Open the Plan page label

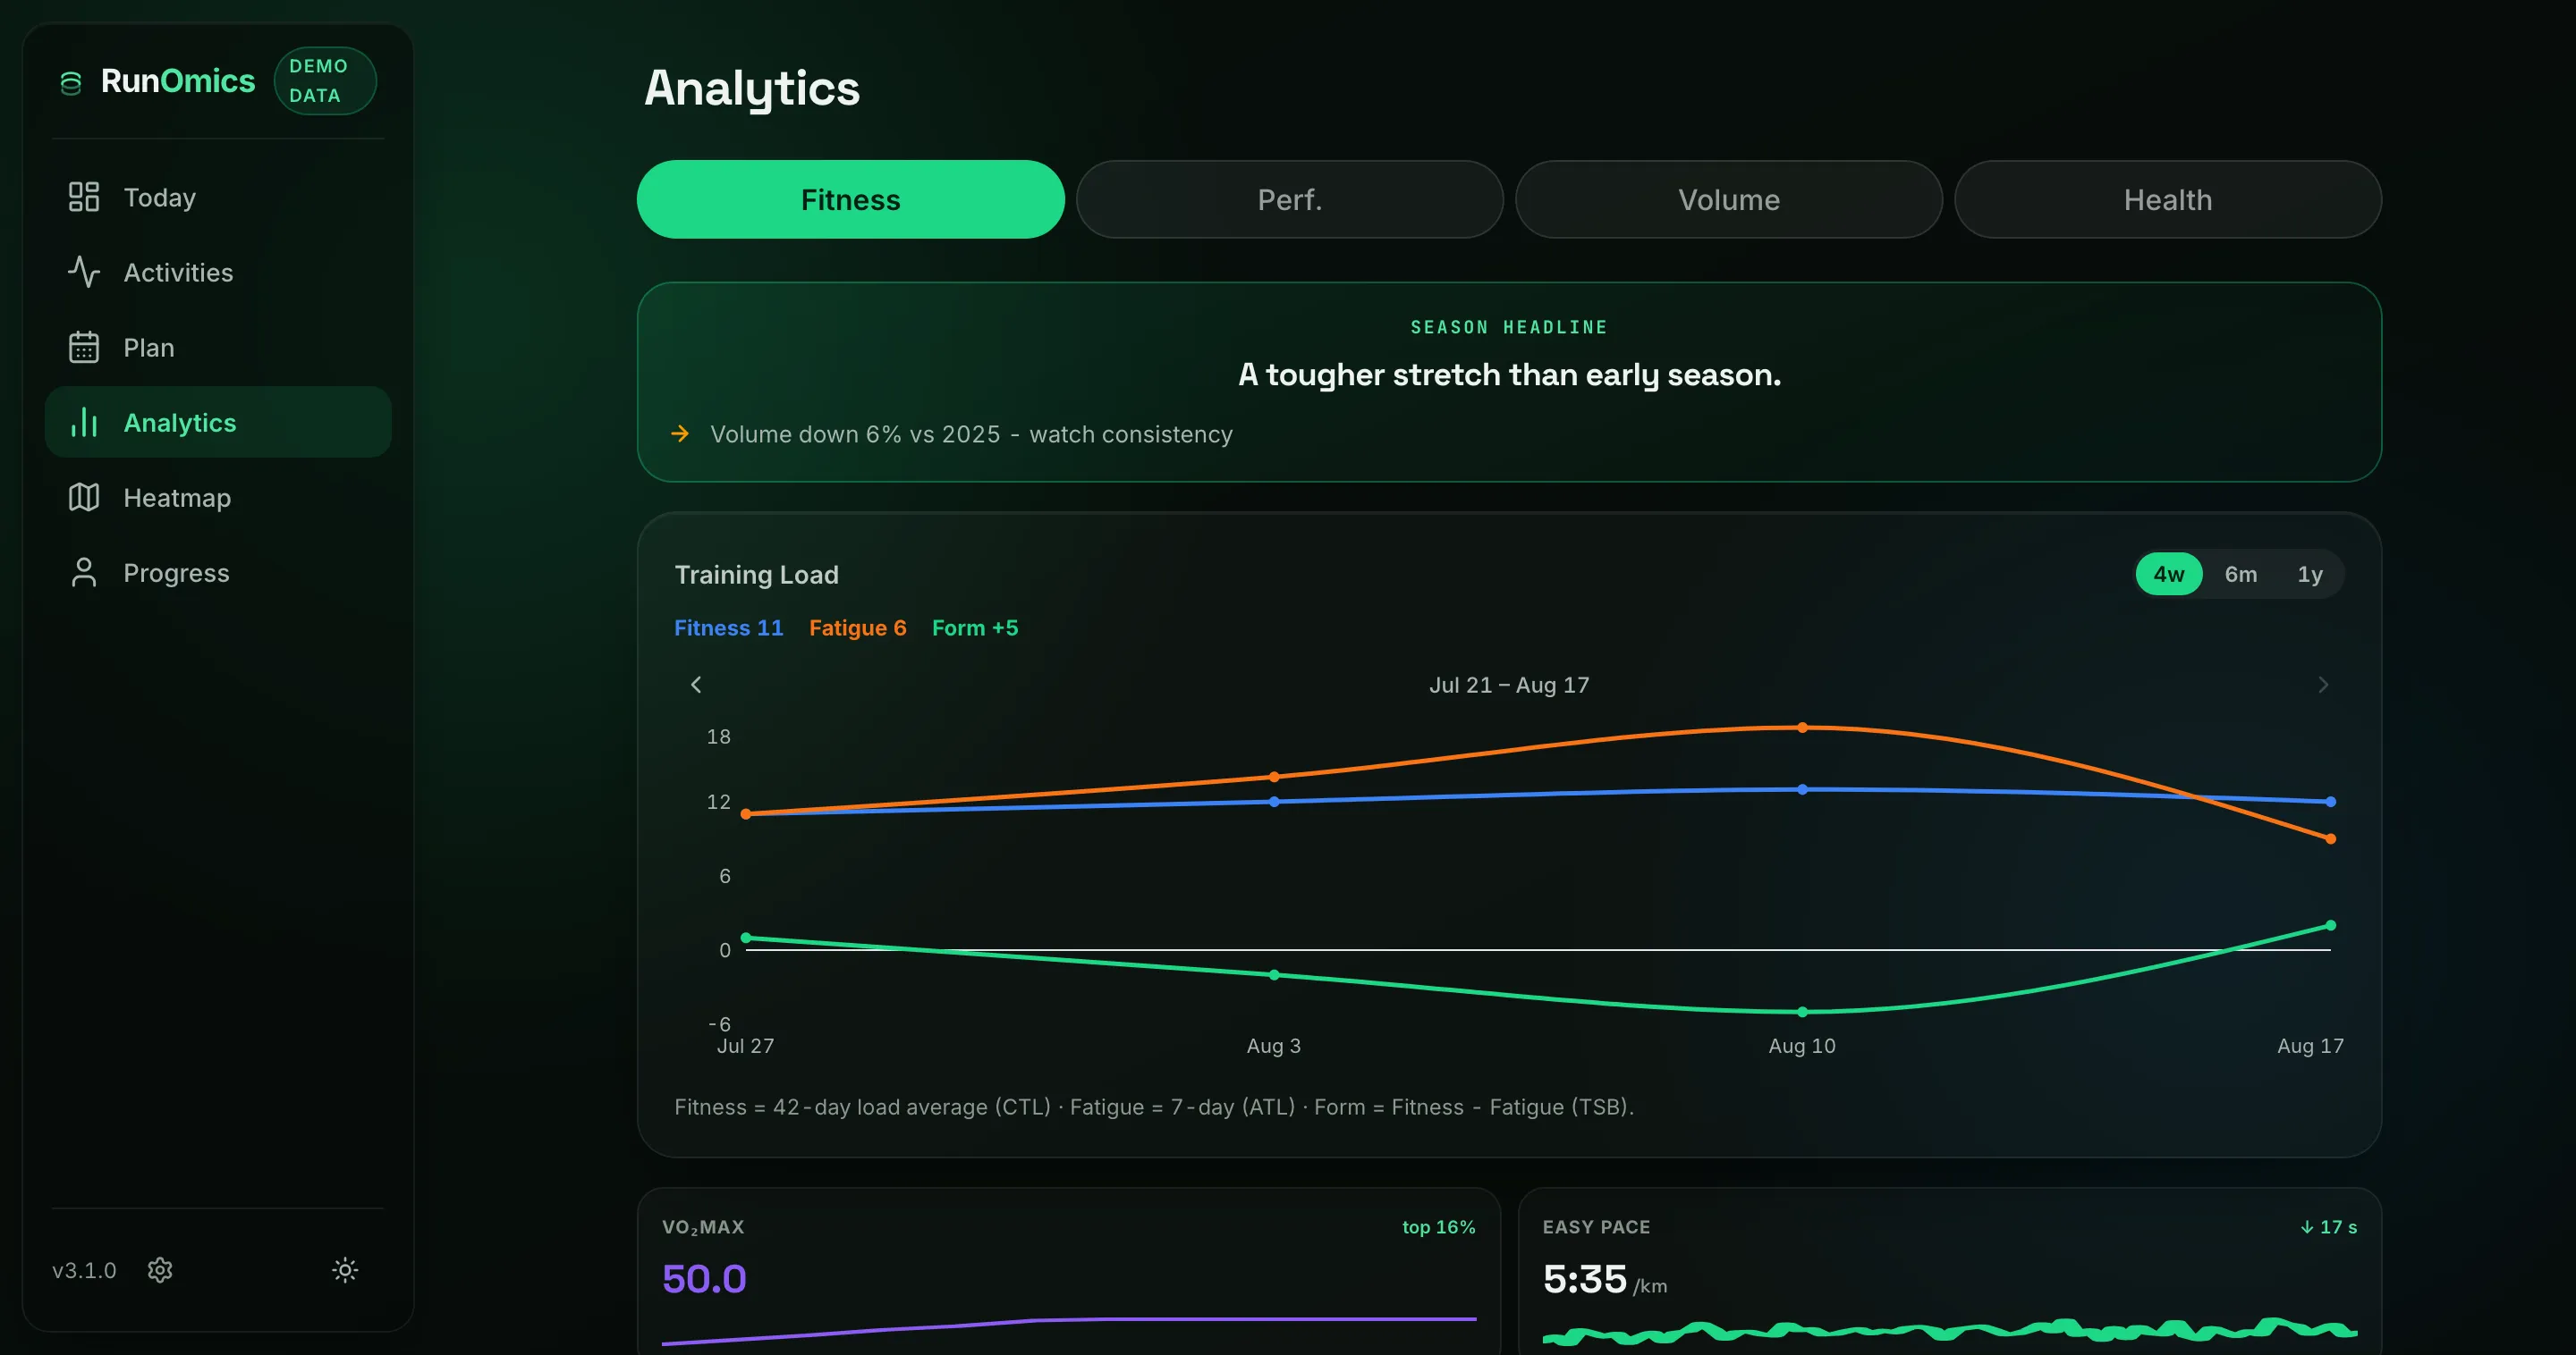[149, 348]
